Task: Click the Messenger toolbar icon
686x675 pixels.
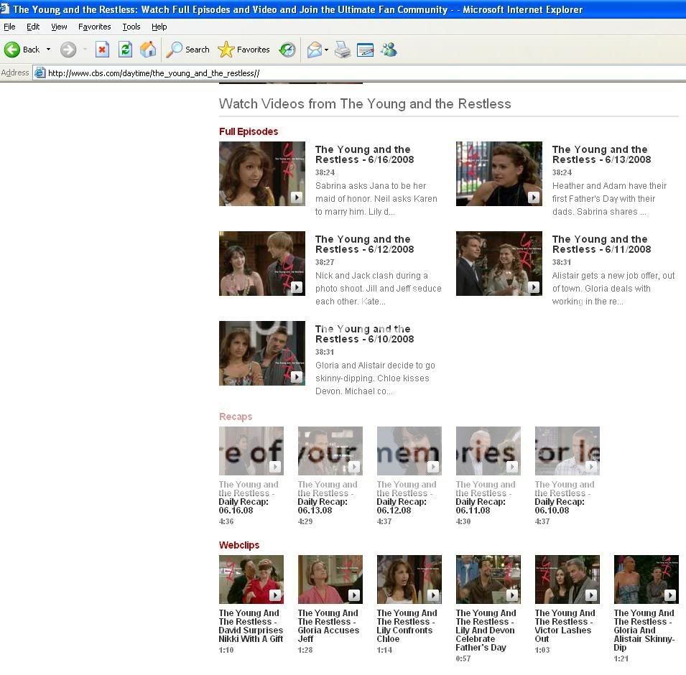Action: [x=389, y=50]
